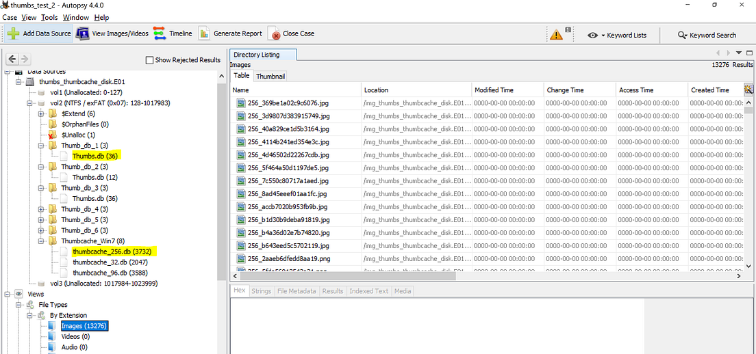Select Videos (0) under By Extension
Screen dimensions: 756x354
pyautogui.click(x=75, y=337)
